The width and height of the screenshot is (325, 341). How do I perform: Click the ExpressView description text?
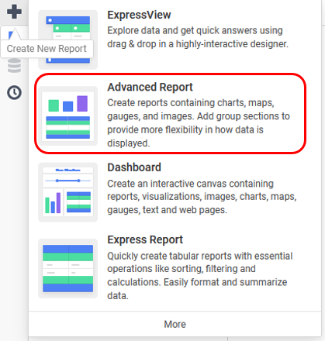pyautogui.click(x=198, y=37)
